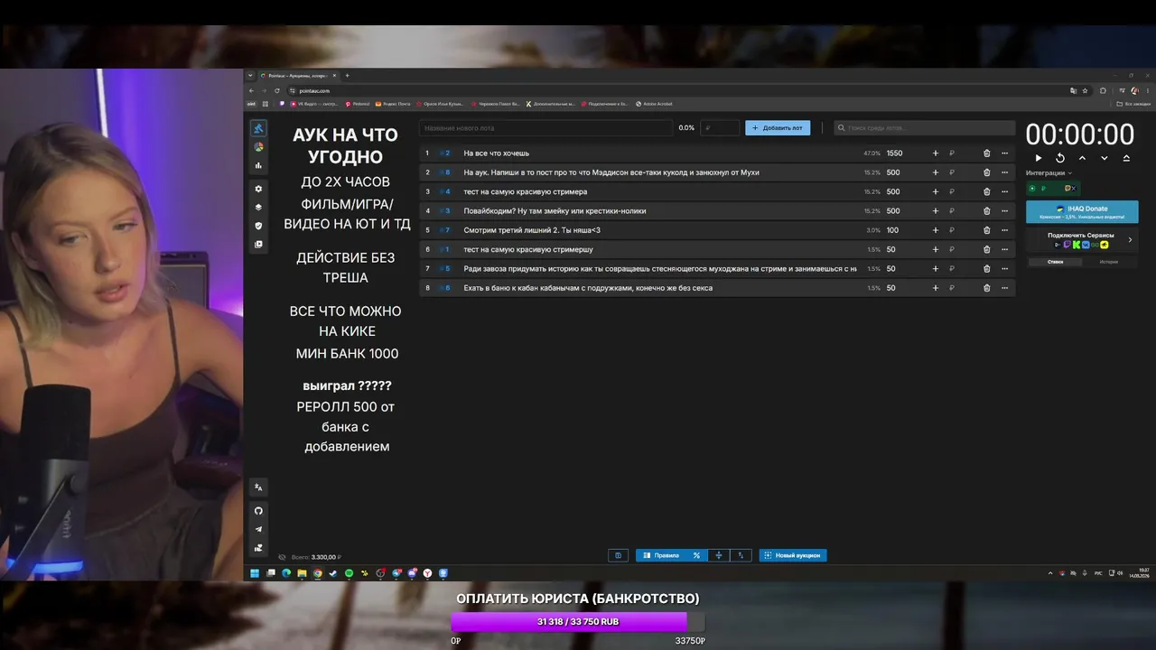Screen dimensions: 1156x650
Task: Open the Telegram link icon
Action: click(x=258, y=529)
